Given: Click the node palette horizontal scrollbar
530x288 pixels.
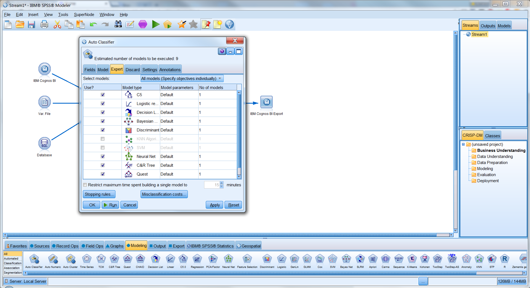Looking at the screenshot, I should [275, 273].
